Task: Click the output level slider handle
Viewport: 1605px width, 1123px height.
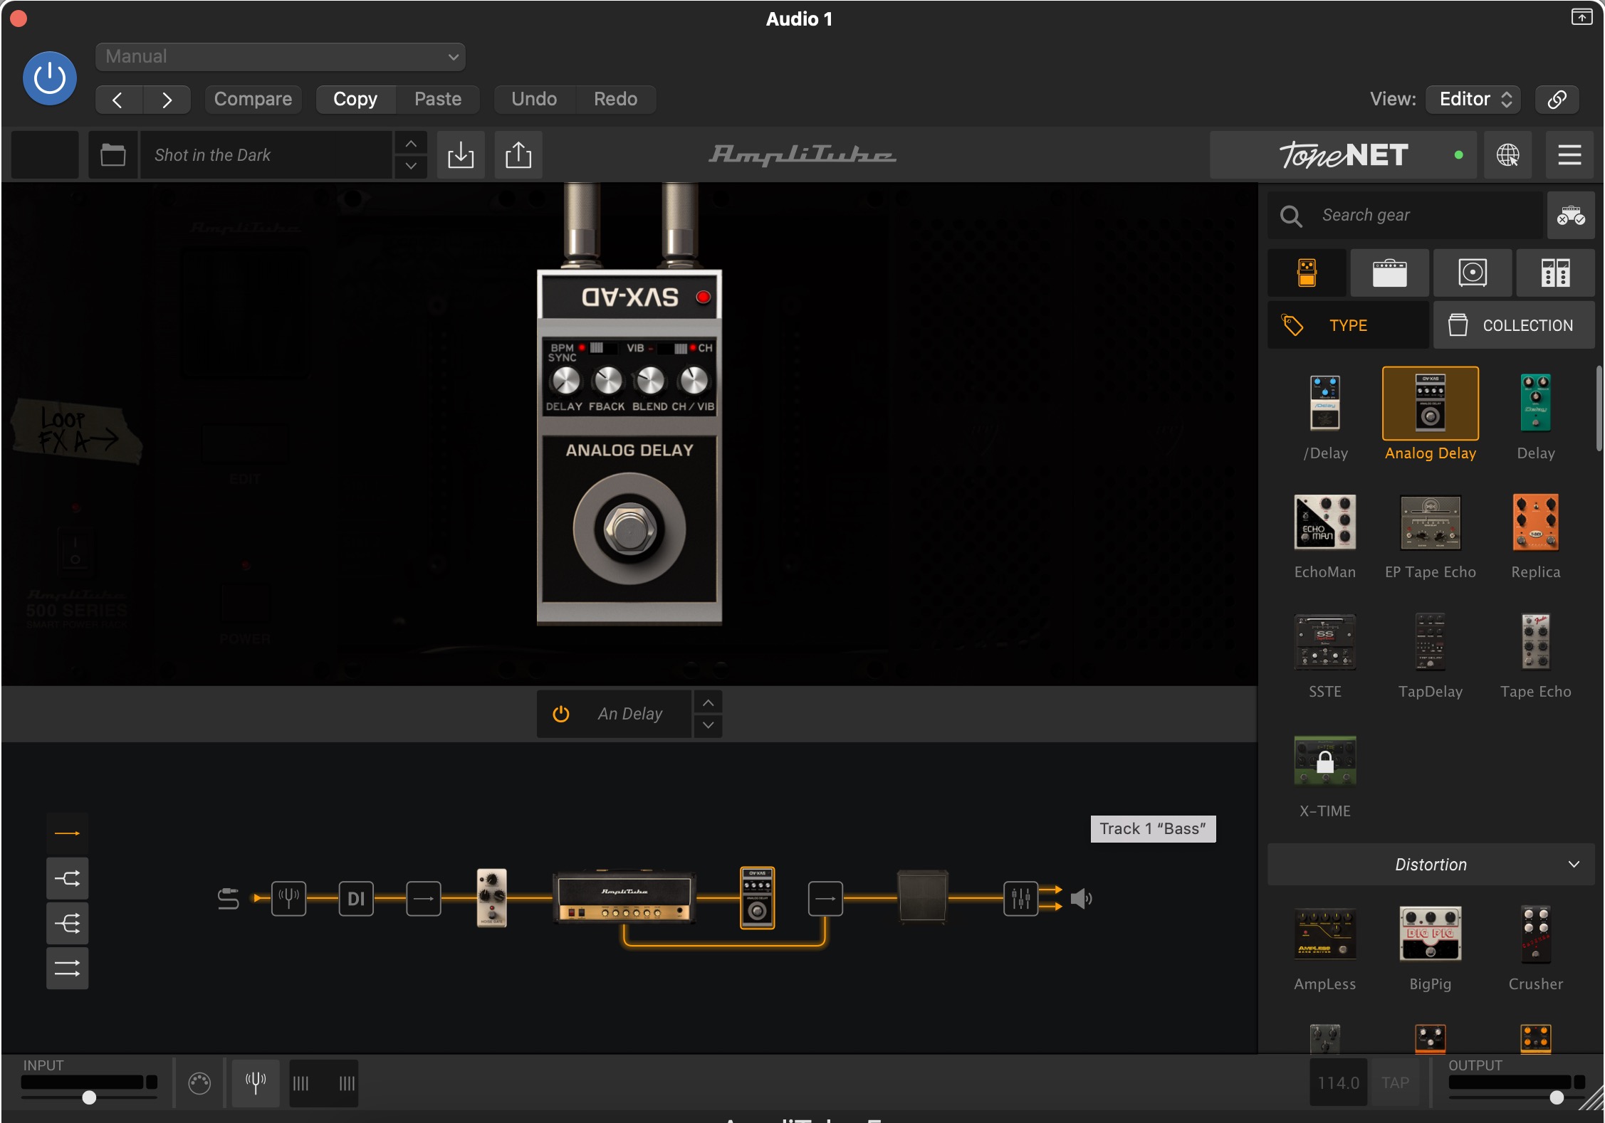Action: [1557, 1097]
